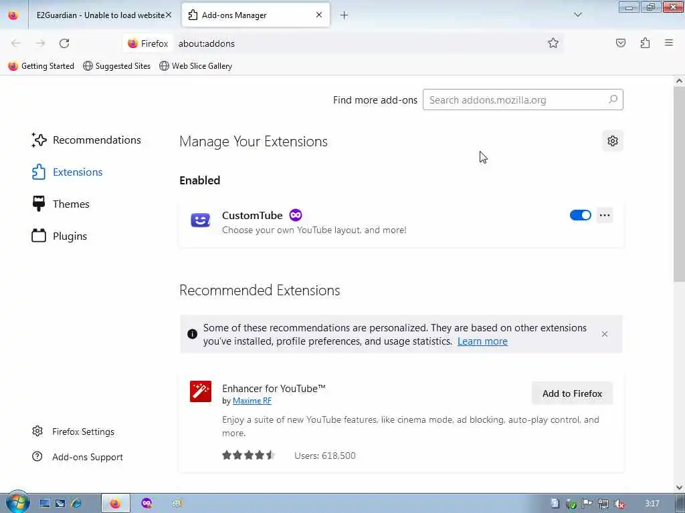Screen dimensions: 685x513
Task: Open Themes category in sidebar
Action: [60, 204]
